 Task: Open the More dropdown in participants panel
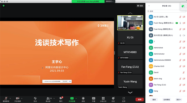(179, 100)
